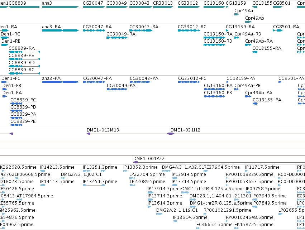Select the CG30047 gene label
This screenshot has height=230, width=305.
(x=93, y=3)
